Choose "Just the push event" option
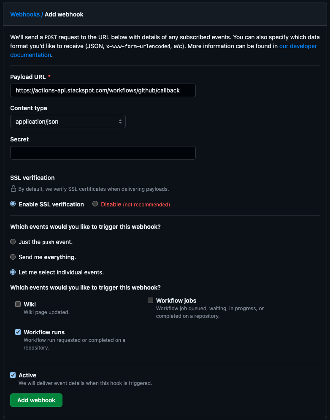The height and width of the screenshot is (420, 330). point(13,242)
